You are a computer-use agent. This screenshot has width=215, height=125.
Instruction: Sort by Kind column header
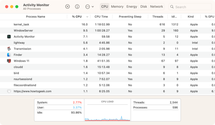[x=191, y=17]
